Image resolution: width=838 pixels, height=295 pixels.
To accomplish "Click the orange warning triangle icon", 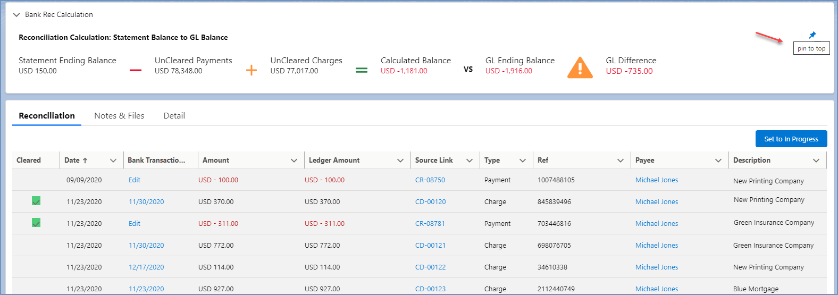I will (580, 68).
